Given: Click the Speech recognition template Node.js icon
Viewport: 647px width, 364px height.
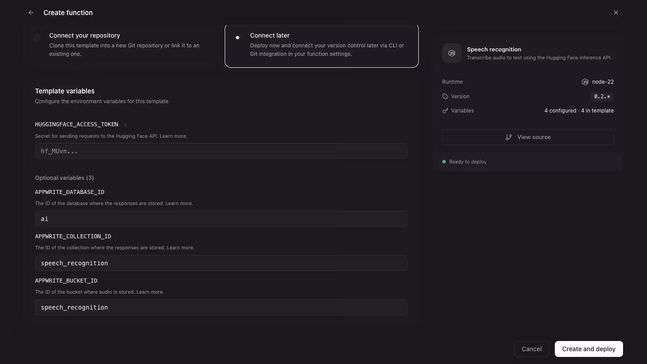Looking at the screenshot, I should 452,53.
